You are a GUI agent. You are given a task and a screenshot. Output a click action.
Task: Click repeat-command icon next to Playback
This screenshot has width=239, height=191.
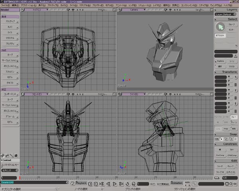pos(72,183)
